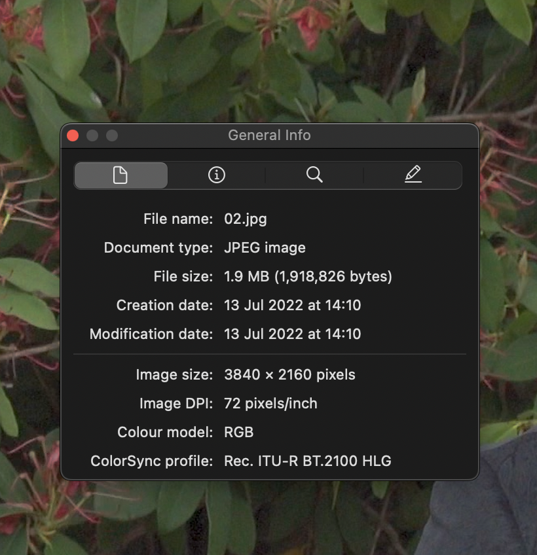
Task: Select the RGB colour model value
Action: click(x=239, y=432)
